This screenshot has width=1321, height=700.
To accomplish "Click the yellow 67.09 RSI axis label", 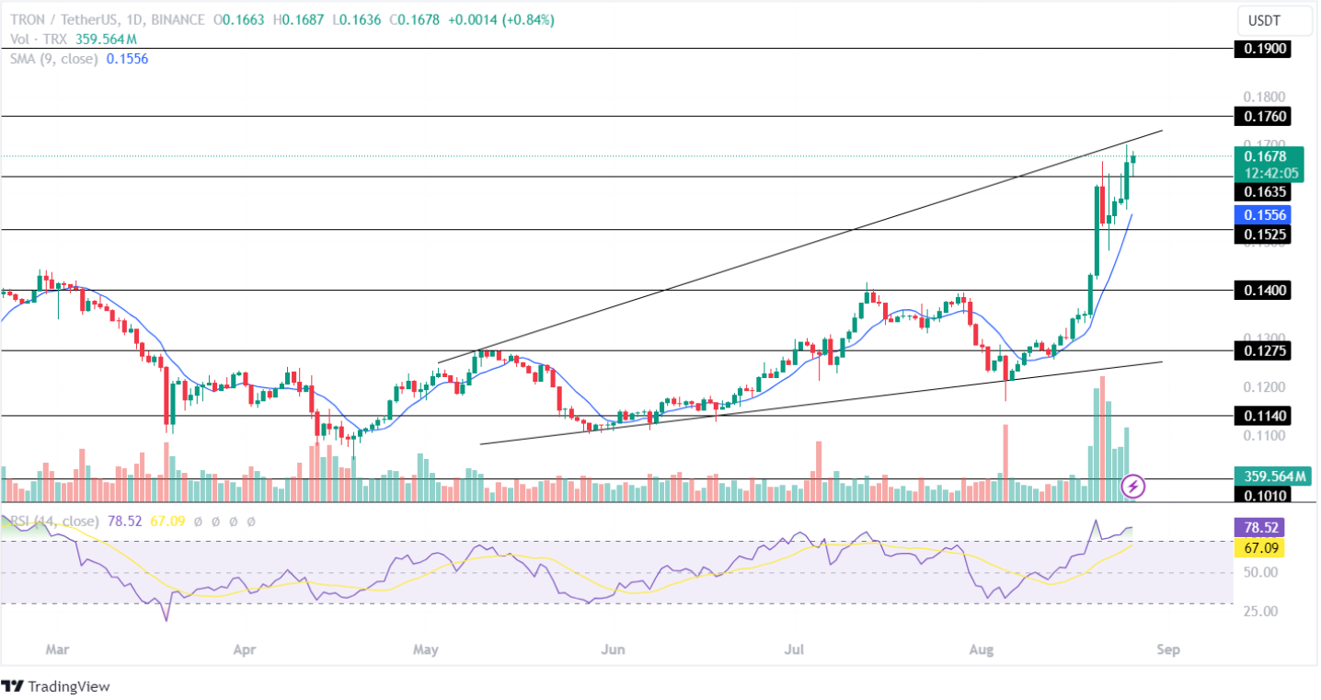I will [1260, 549].
